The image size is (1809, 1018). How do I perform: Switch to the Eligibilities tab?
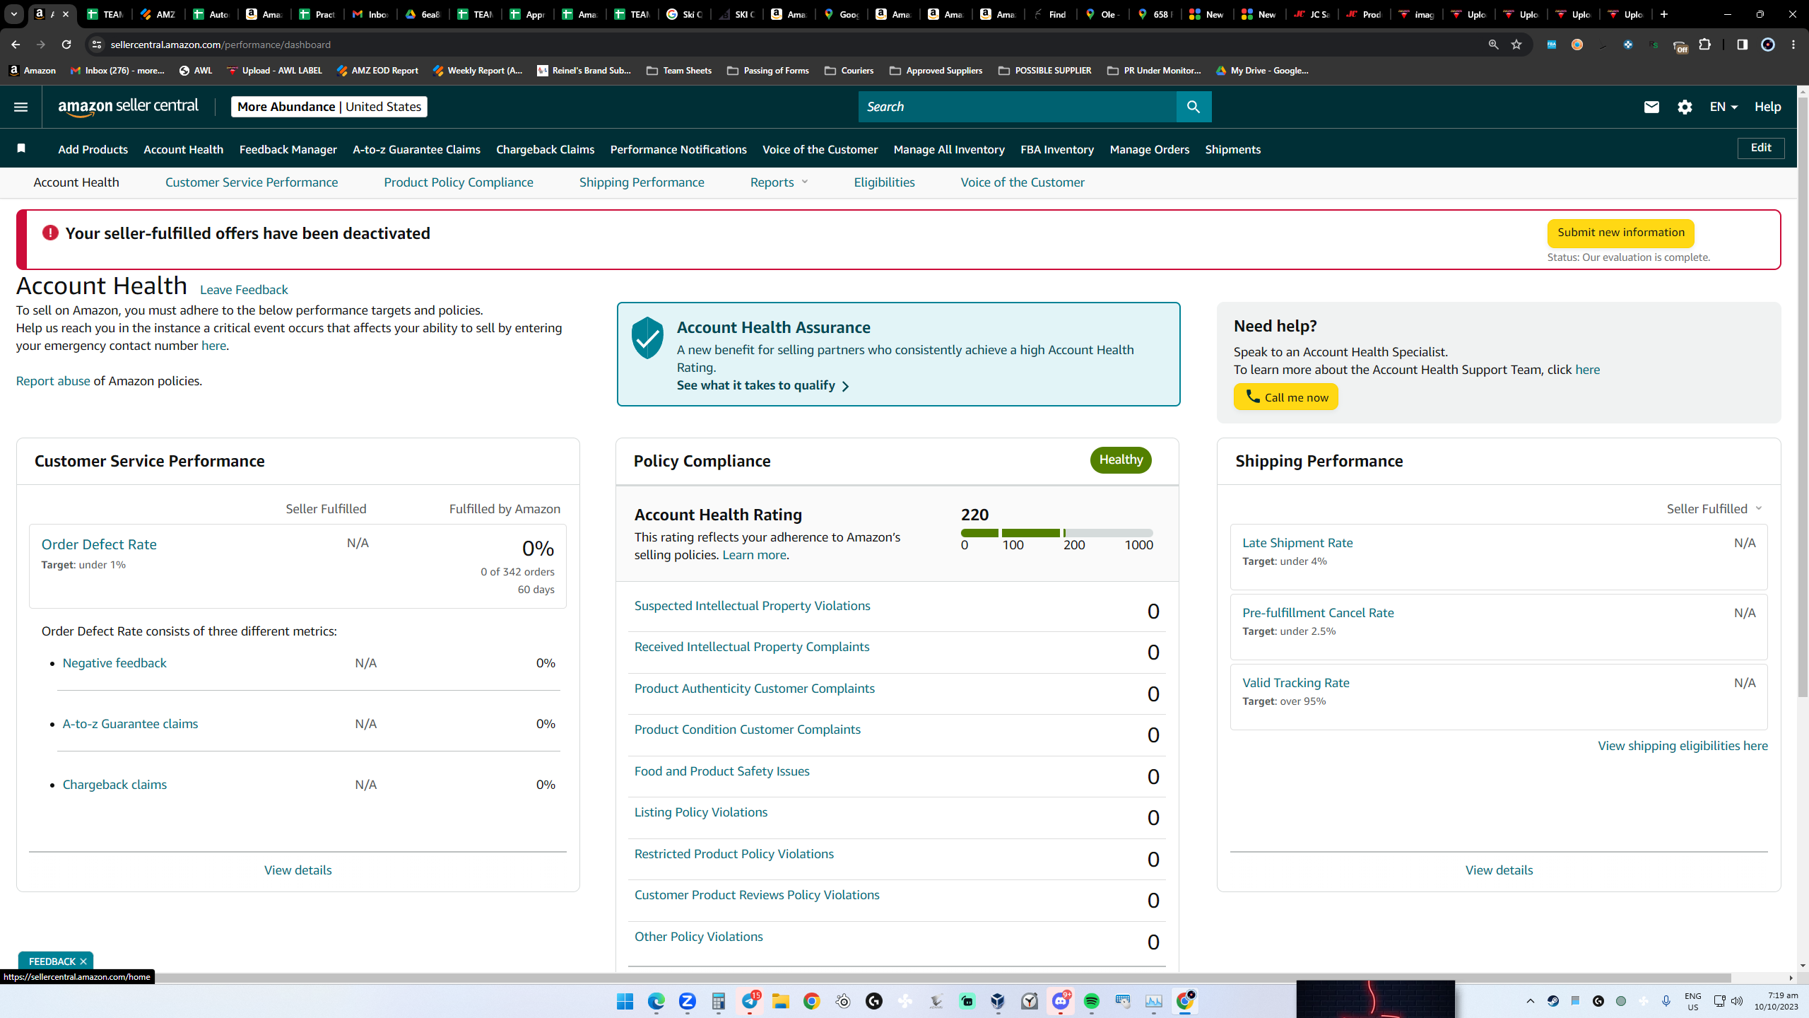884,182
